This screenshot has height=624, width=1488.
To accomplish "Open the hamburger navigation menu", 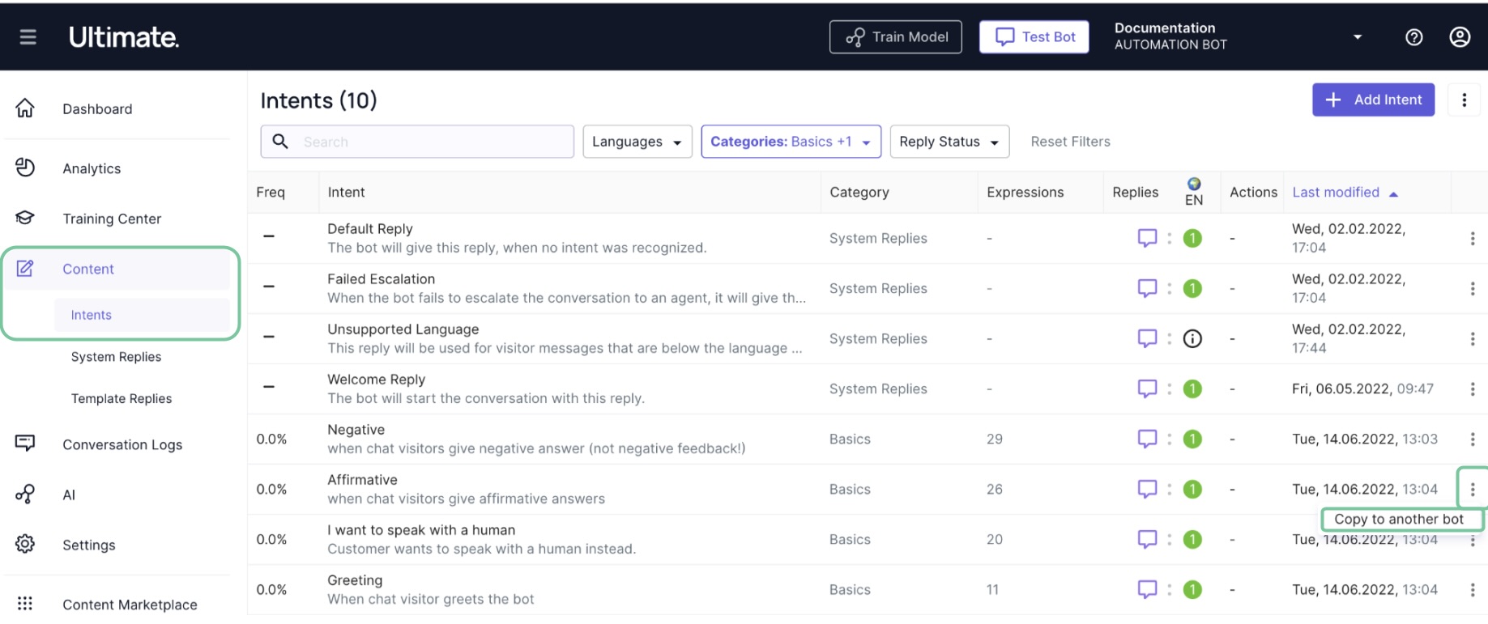I will (28, 37).
